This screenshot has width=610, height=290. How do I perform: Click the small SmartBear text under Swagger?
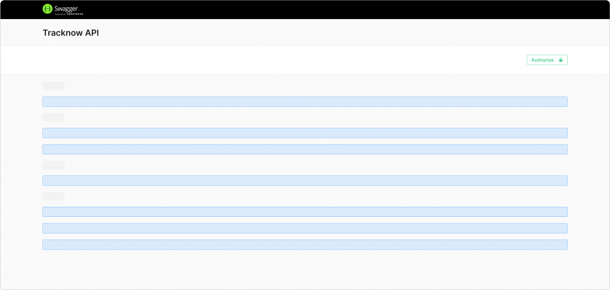[69, 13]
